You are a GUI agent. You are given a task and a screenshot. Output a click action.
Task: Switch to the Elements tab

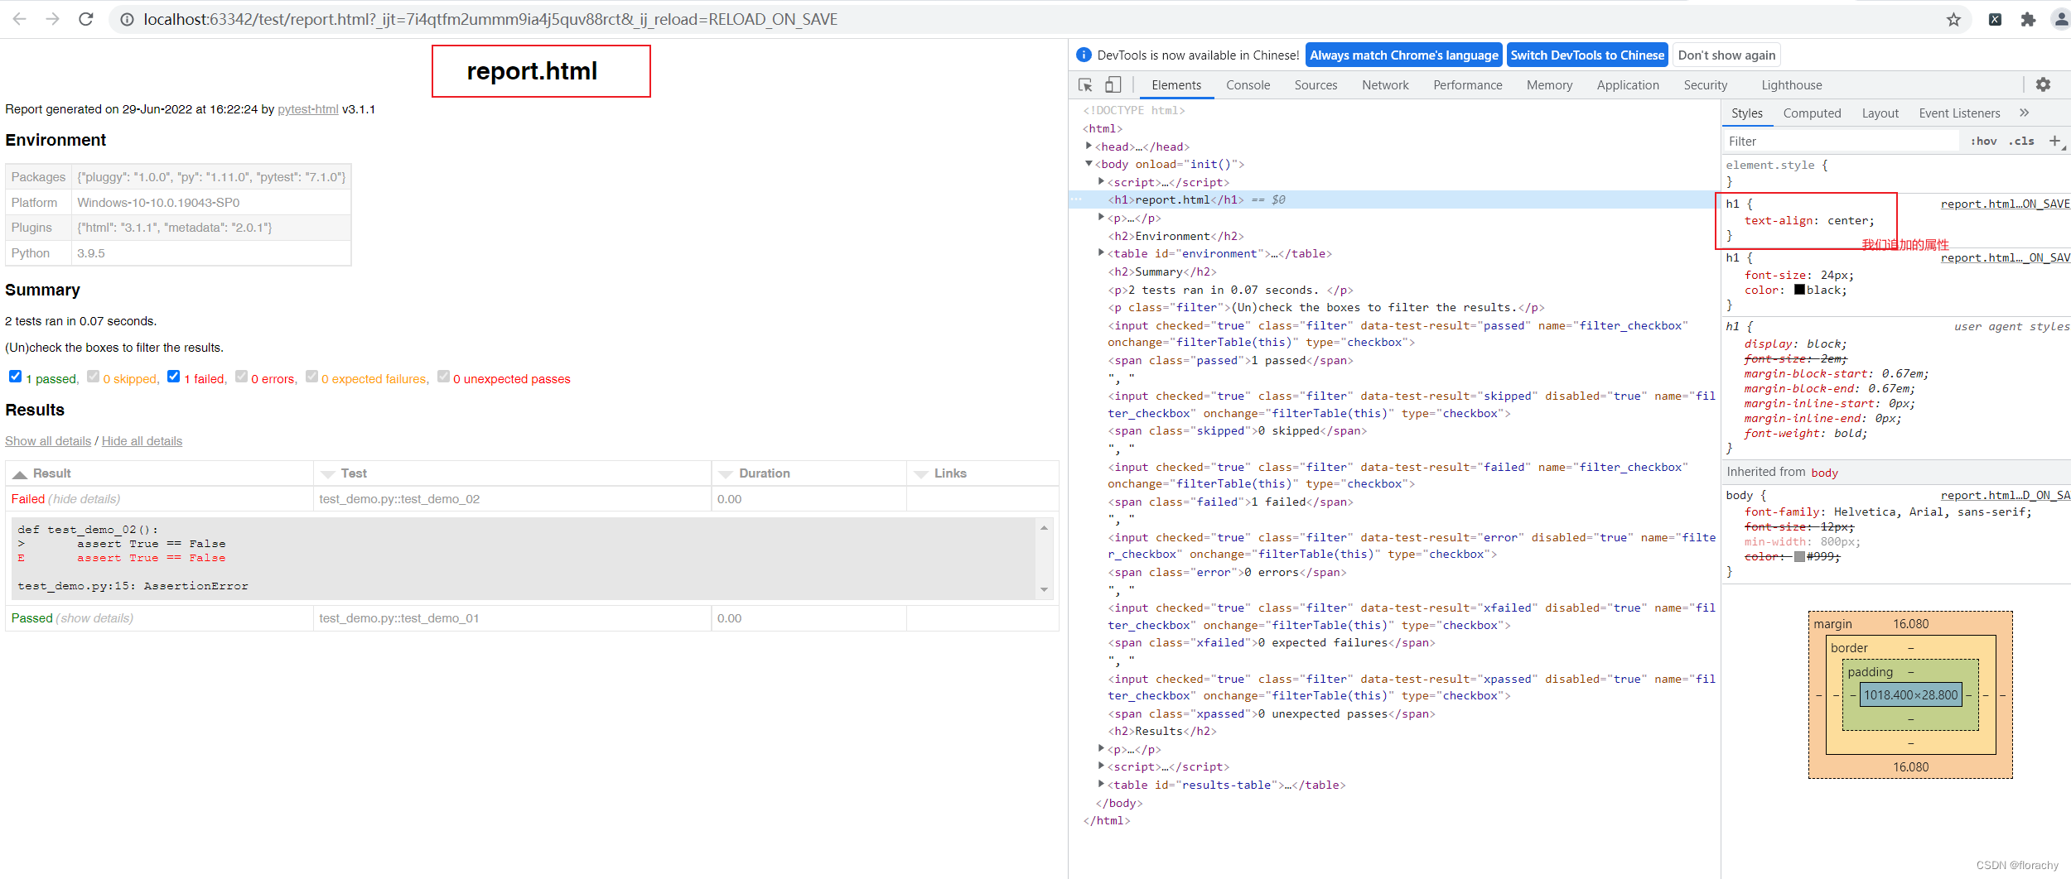(1175, 85)
